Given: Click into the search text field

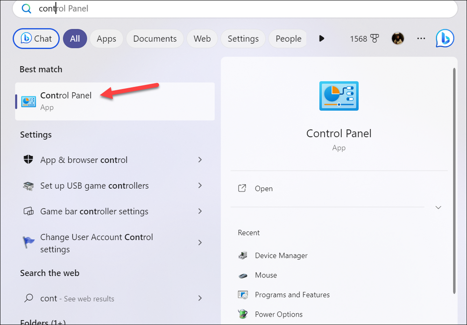Looking at the screenshot, I should [x=235, y=8].
